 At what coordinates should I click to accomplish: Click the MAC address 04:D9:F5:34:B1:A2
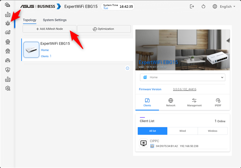point(167,146)
